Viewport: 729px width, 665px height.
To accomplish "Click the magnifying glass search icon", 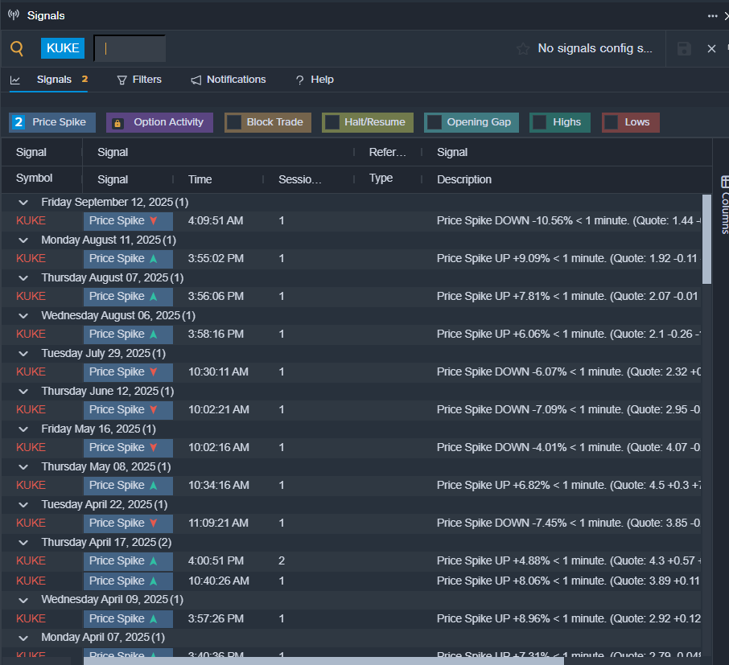I will click(x=17, y=48).
